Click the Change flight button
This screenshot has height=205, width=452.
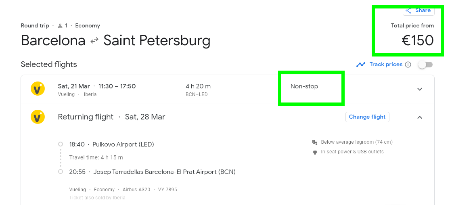[x=367, y=117]
